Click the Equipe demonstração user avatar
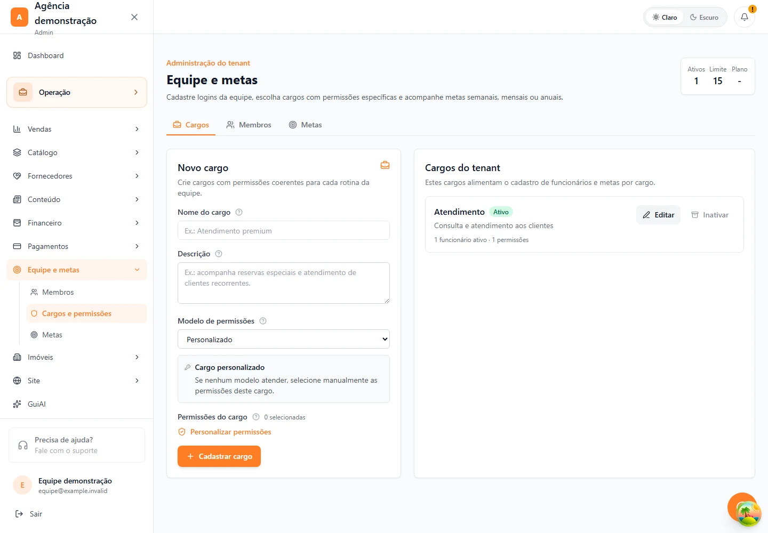Screen dimensions: 768x533 click(x=22, y=485)
